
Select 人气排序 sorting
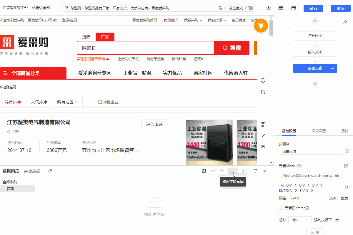[39, 102]
